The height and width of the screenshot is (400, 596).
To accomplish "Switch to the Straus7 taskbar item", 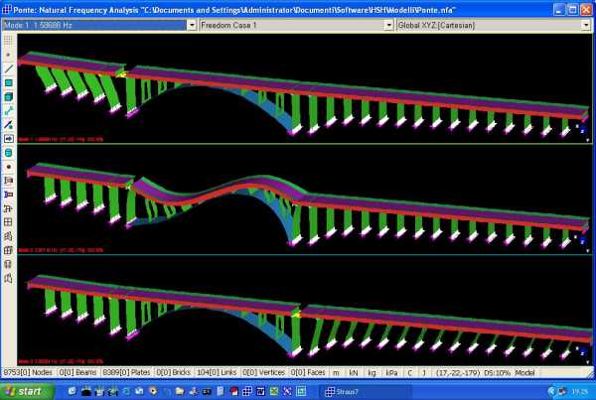I will click(x=353, y=391).
